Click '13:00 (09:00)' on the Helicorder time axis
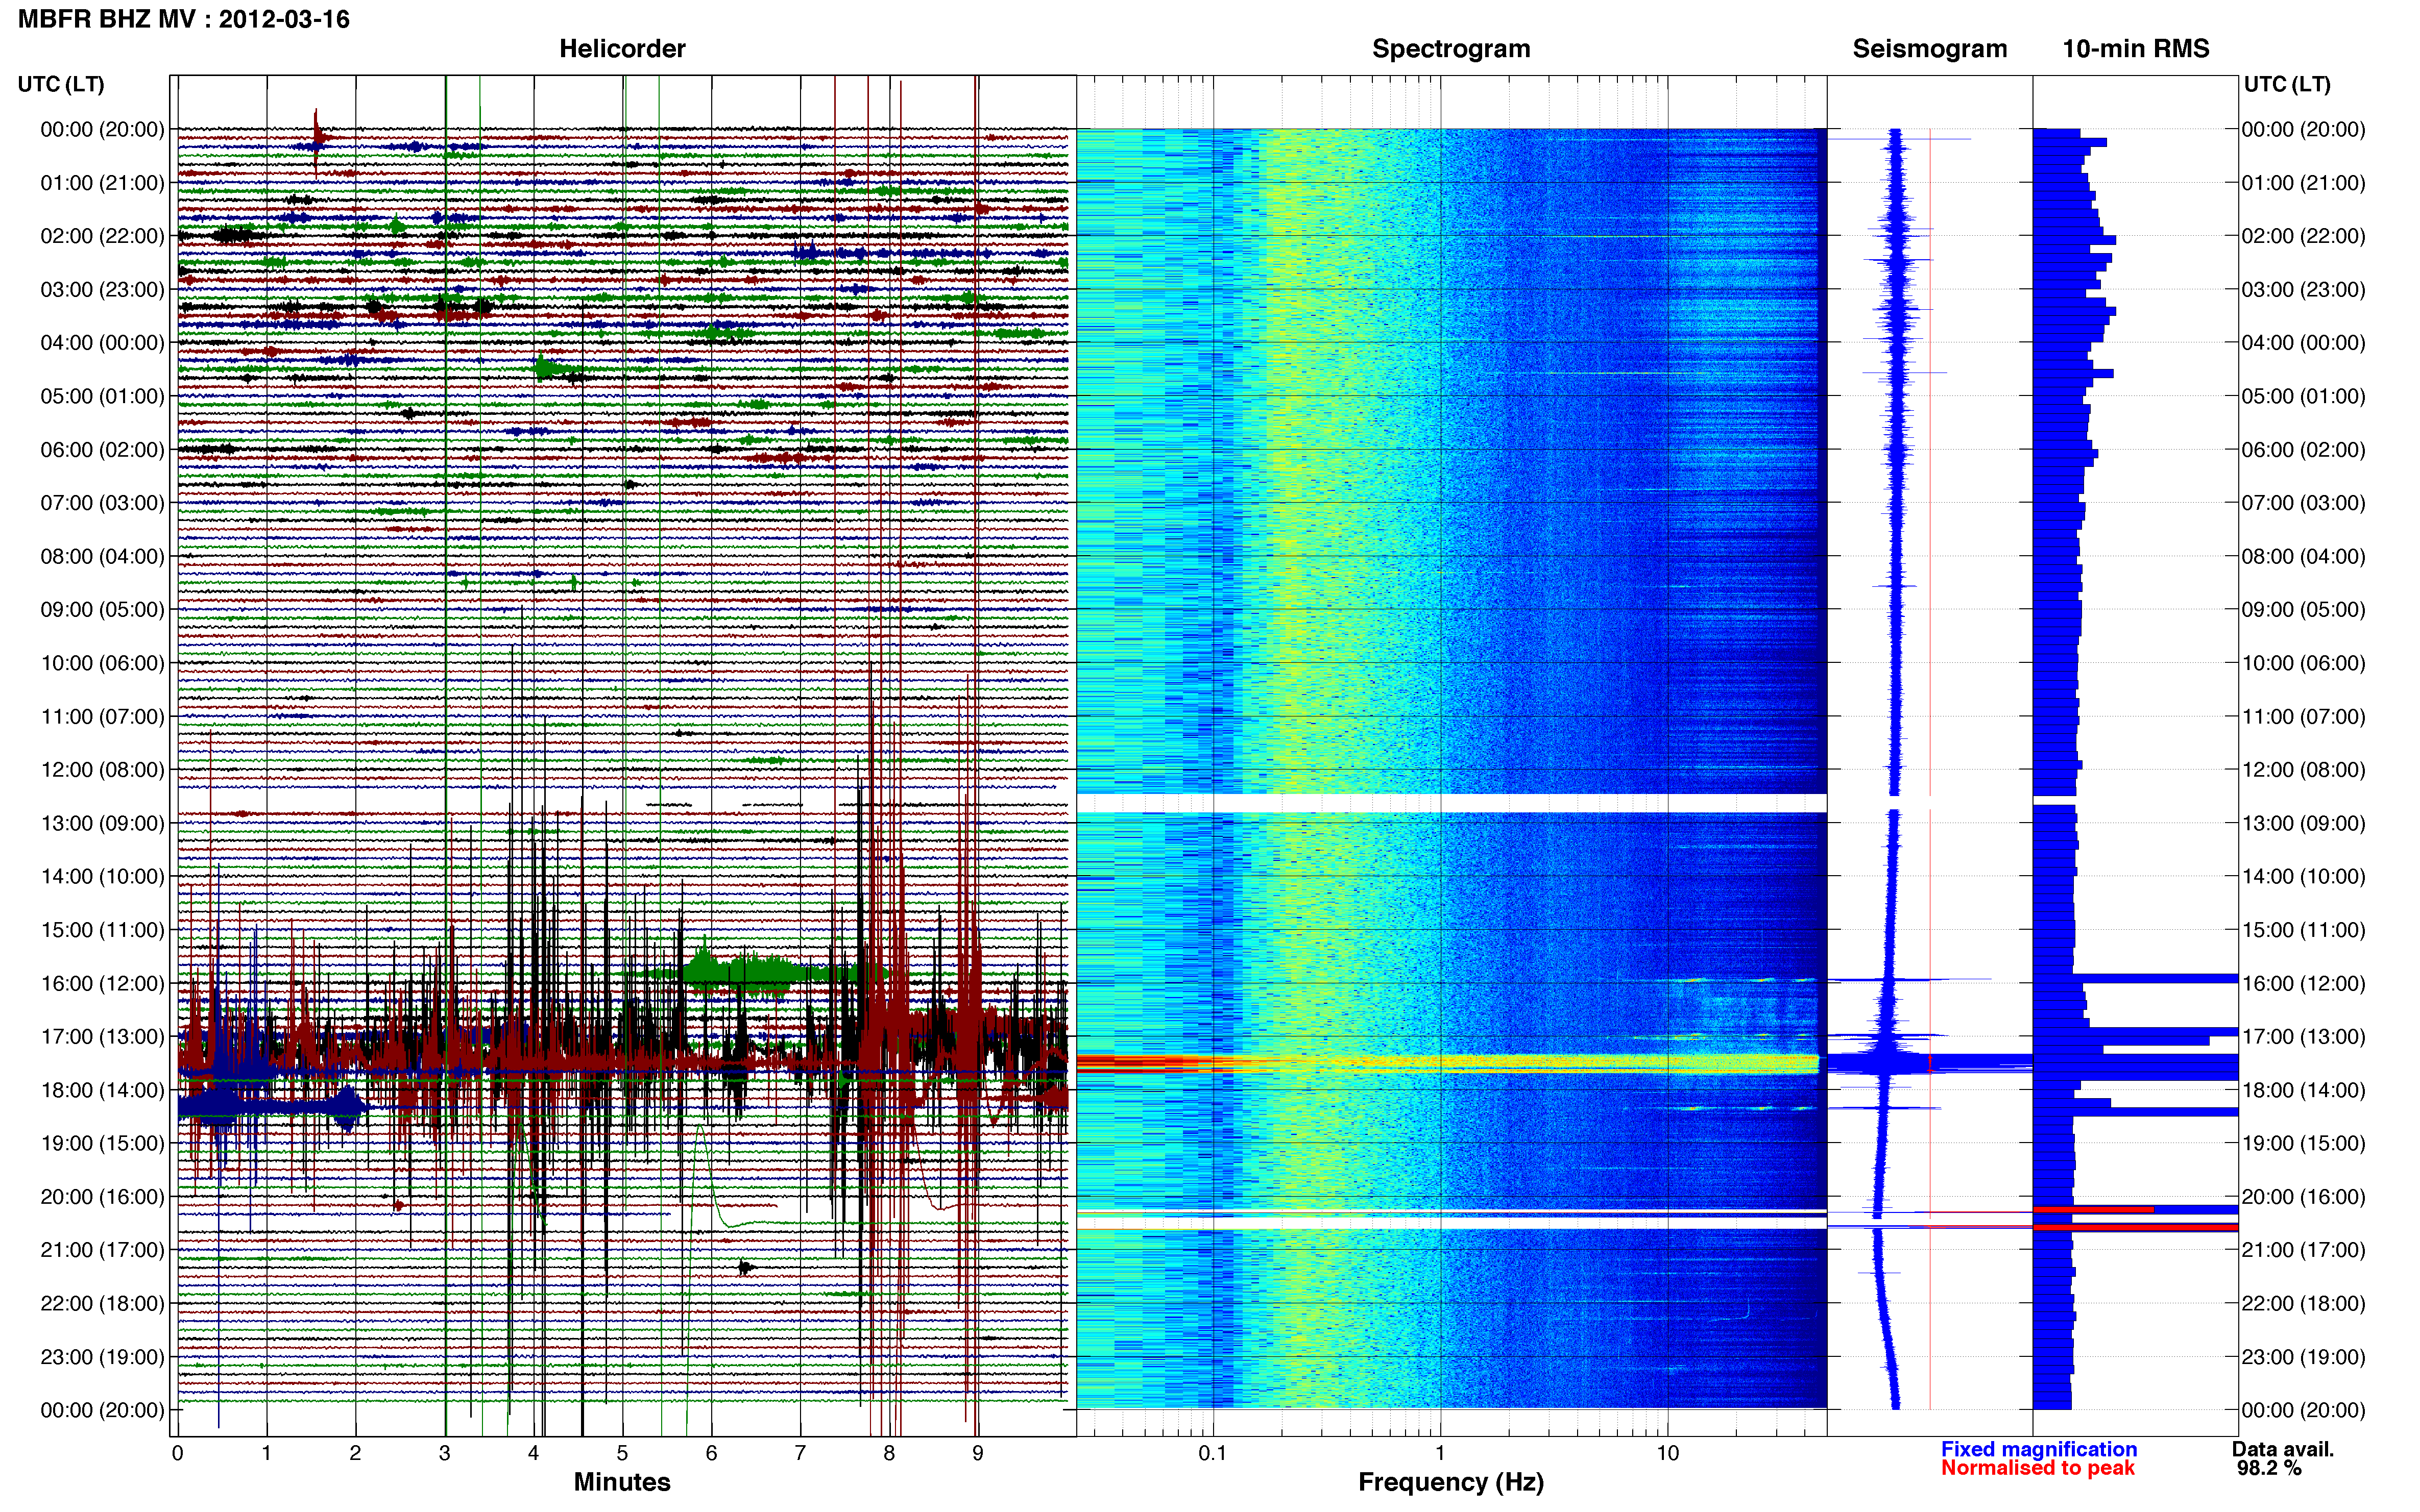2420x1512 pixels. click(102, 823)
